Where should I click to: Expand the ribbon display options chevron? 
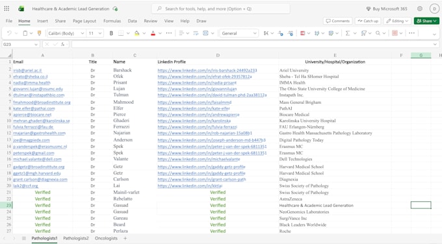434,34
